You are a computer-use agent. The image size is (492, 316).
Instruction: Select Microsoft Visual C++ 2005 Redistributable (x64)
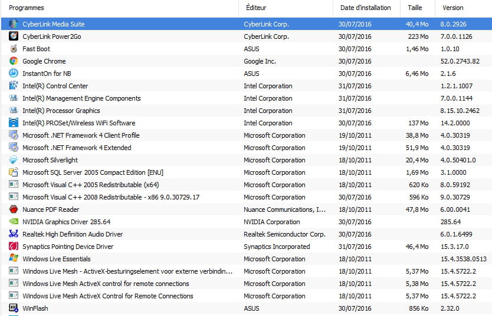pyautogui.click(x=91, y=185)
